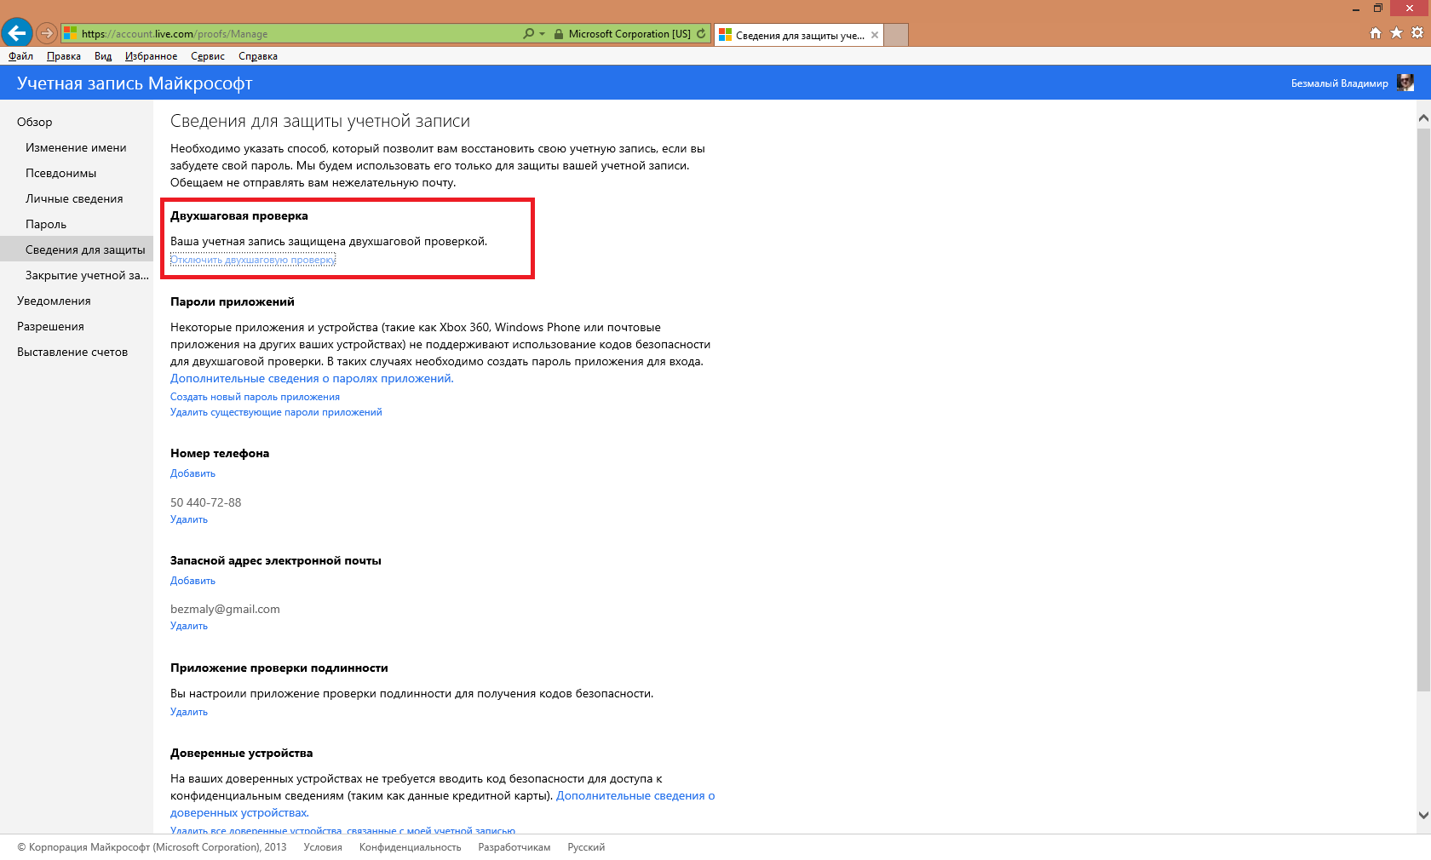Open Обзор in the sidebar
The height and width of the screenshot is (860, 1431).
click(x=35, y=122)
